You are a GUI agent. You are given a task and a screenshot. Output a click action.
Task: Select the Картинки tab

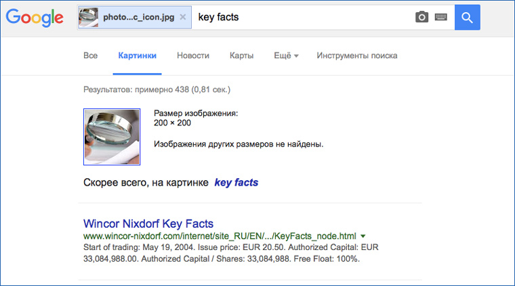pyautogui.click(x=138, y=56)
